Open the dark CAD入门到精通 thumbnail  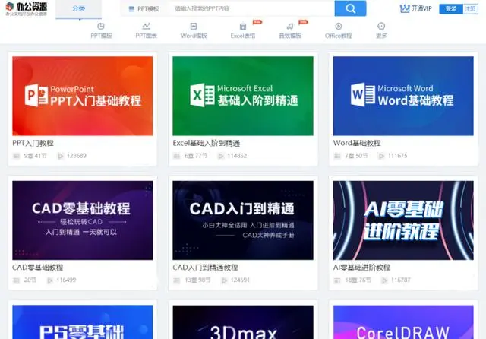[243, 220]
